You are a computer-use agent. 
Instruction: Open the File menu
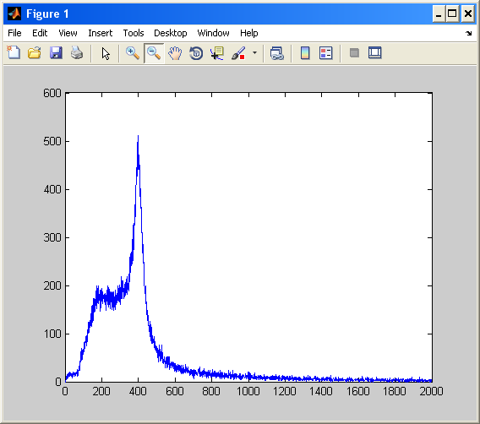14,33
